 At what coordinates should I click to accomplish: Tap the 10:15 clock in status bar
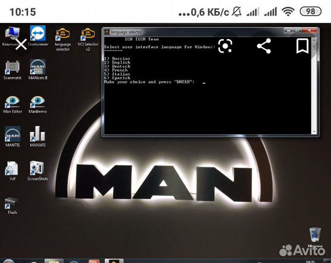click(x=23, y=12)
